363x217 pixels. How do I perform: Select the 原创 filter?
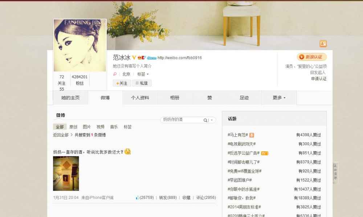tap(73, 127)
